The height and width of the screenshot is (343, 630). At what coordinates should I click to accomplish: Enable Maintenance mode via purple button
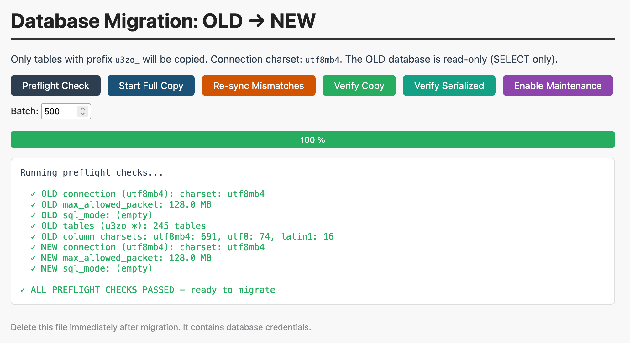pyautogui.click(x=558, y=86)
